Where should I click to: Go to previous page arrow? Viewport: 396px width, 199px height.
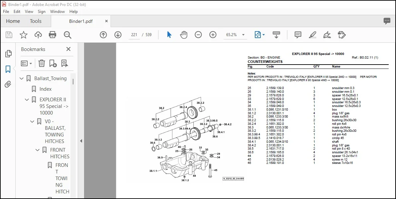[103, 35]
